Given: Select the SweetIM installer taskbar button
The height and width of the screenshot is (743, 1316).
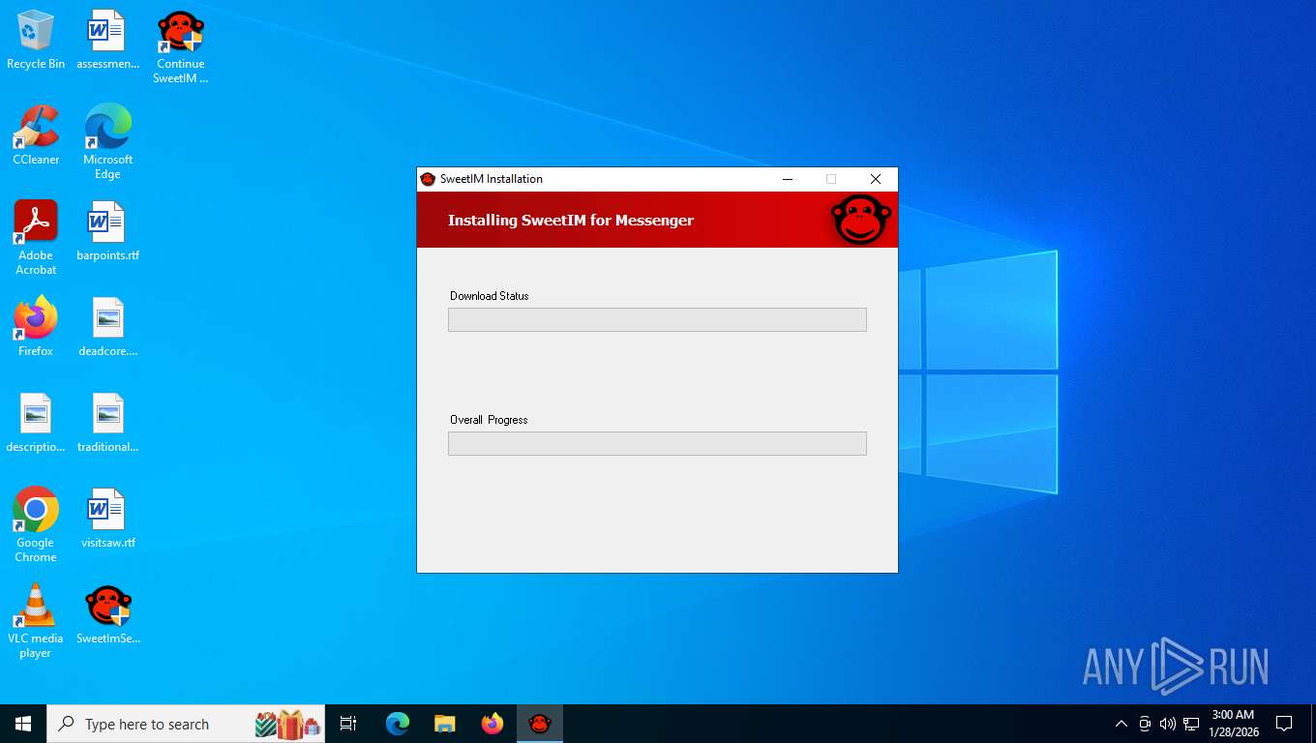Looking at the screenshot, I should point(540,724).
